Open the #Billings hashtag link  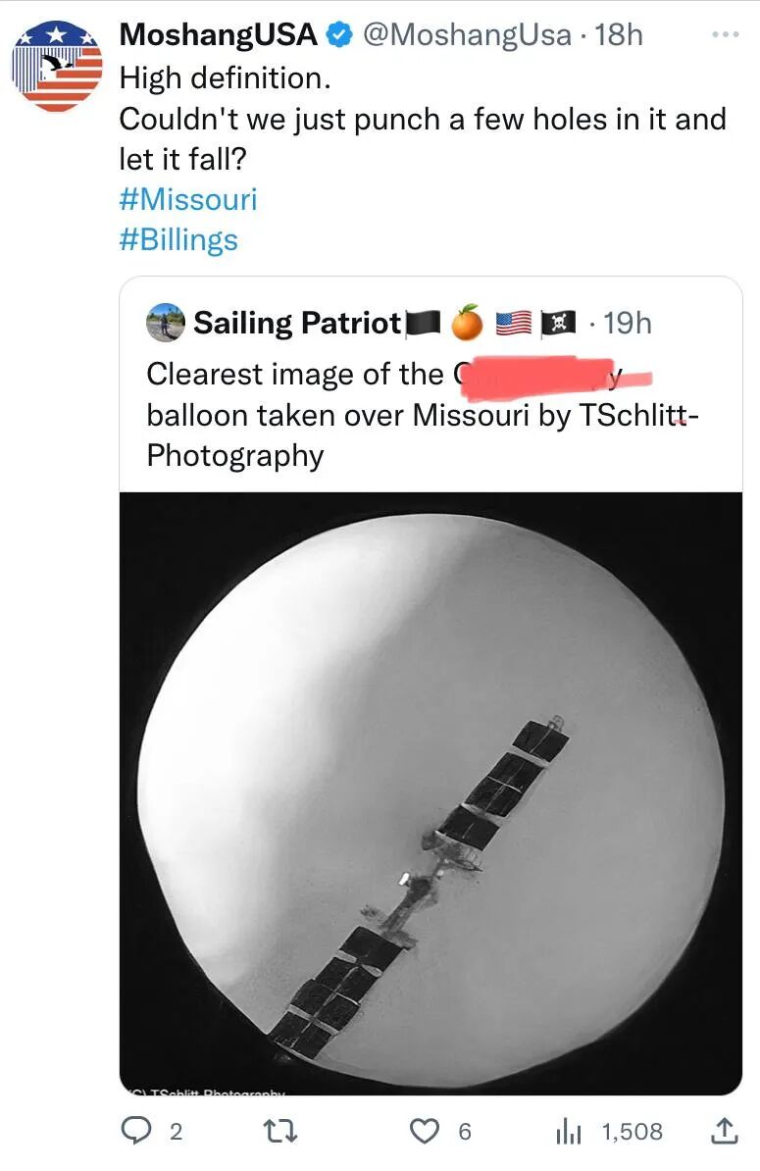click(178, 240)
